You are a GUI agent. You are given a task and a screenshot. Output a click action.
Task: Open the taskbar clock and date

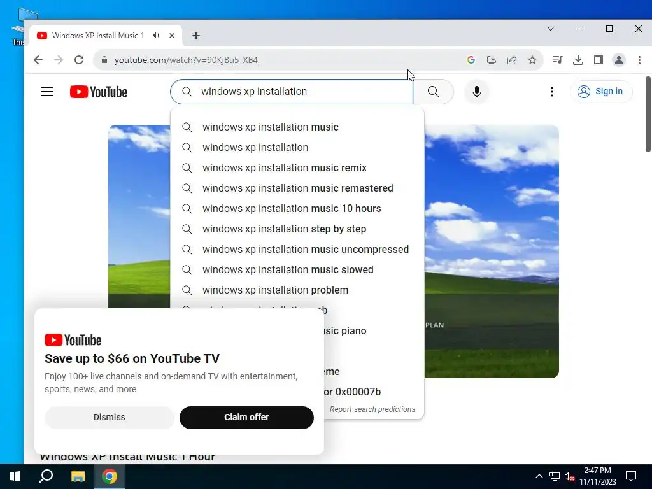tap(597, 476)
